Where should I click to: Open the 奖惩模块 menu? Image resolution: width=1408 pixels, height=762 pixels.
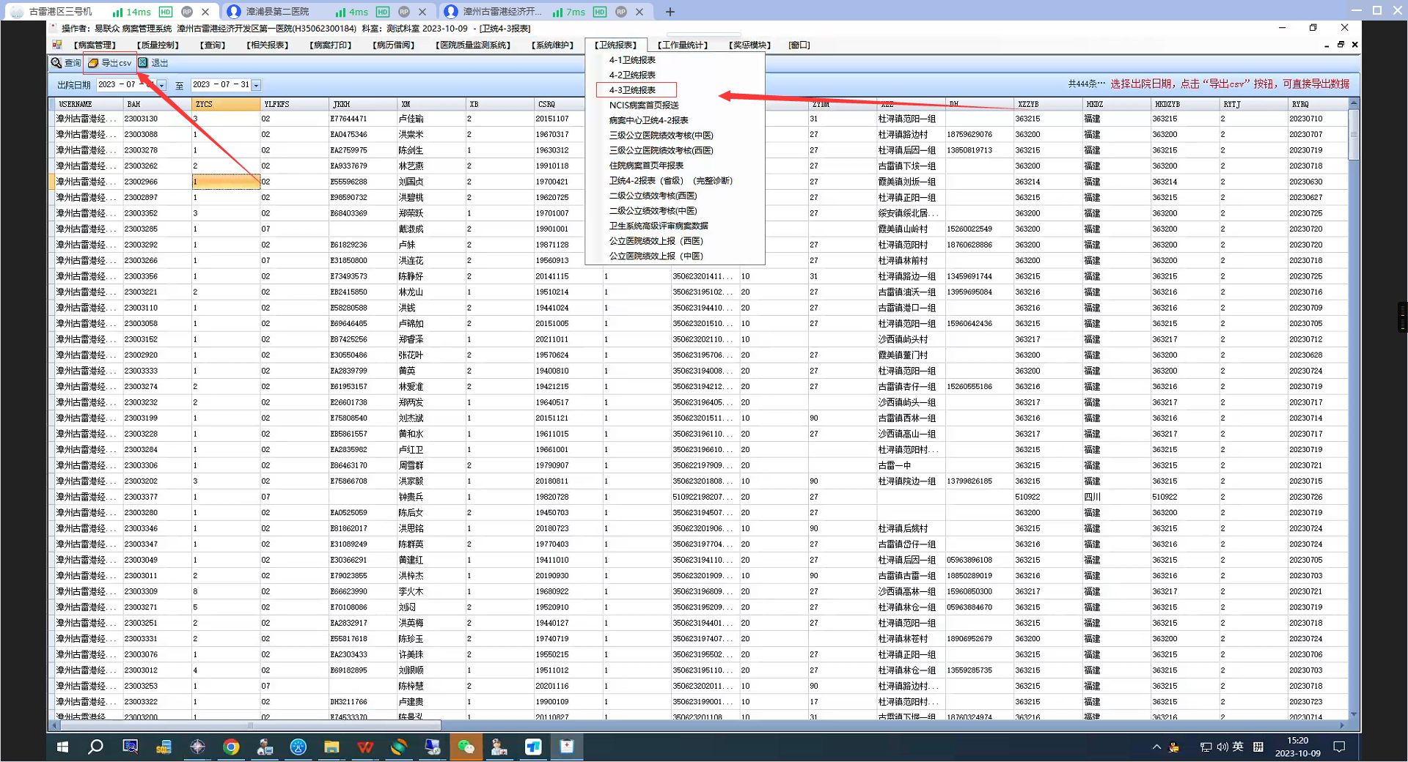click(x=749, y=45)
